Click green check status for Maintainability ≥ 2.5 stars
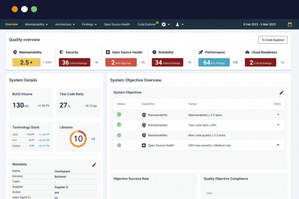This screenshot has height=199, width=299. click(x=119, y=115)
